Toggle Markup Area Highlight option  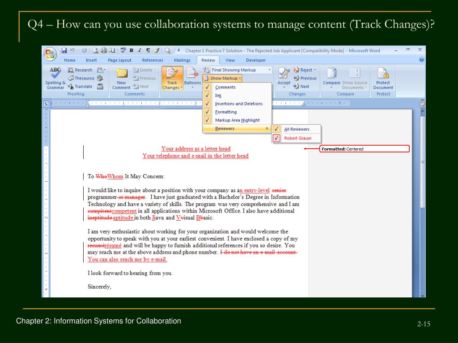click(237, 120)
